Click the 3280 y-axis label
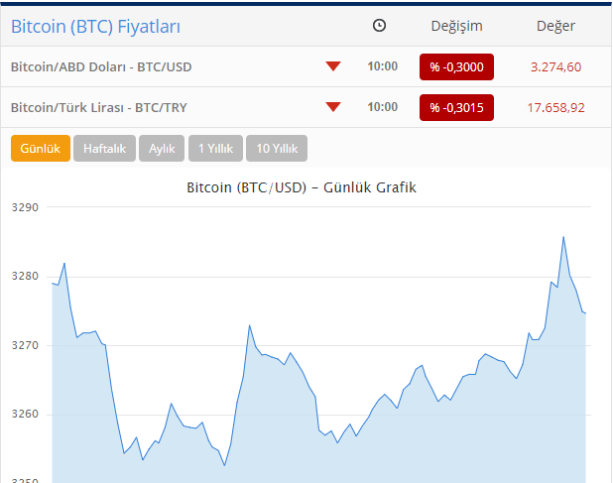Image resolution: width=613 pixels, height=483 pixels. point(25,277)
